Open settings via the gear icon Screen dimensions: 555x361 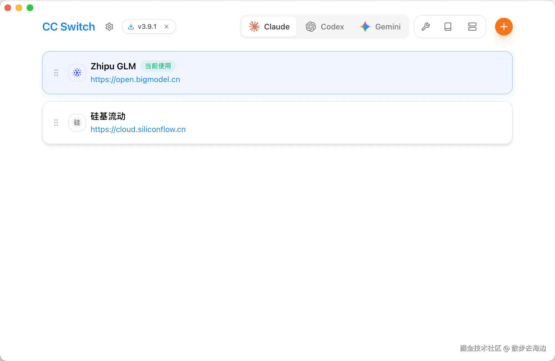[x=109, y=27]
